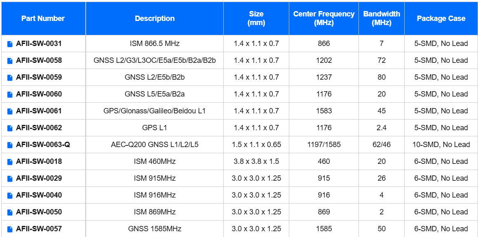Sort by the Part Number column header
Screen dimensions: 478x237
(x=43, y=18)
